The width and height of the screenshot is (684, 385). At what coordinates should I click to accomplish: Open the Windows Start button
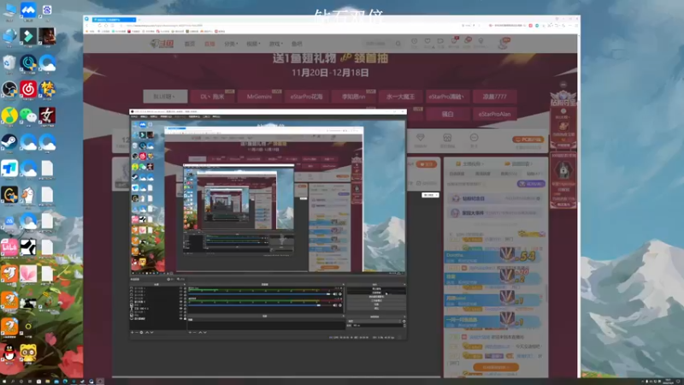3,382
